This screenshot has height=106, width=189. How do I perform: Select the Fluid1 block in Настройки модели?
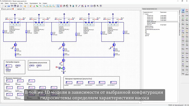pyautogui.click(x=9, y=66)
